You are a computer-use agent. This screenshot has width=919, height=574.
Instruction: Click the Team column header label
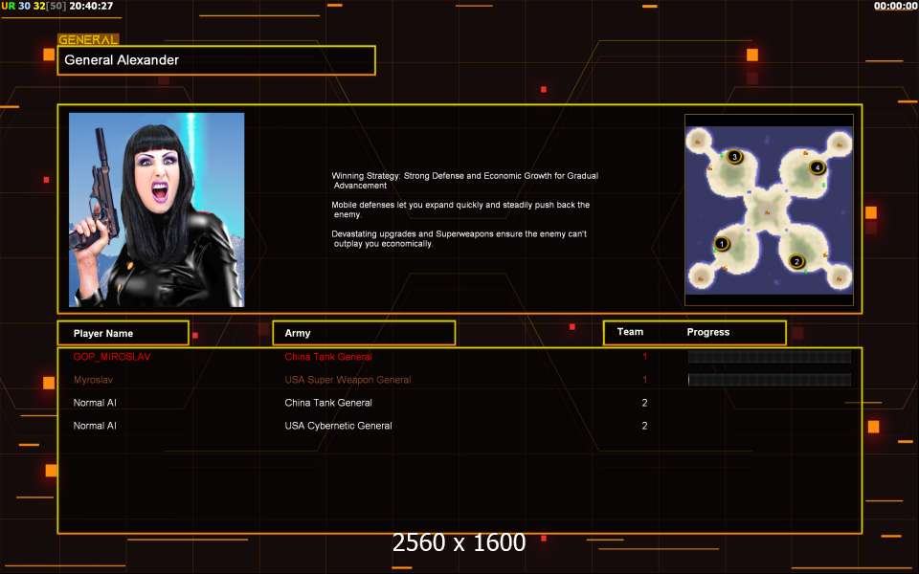click(x=630, y=332)
